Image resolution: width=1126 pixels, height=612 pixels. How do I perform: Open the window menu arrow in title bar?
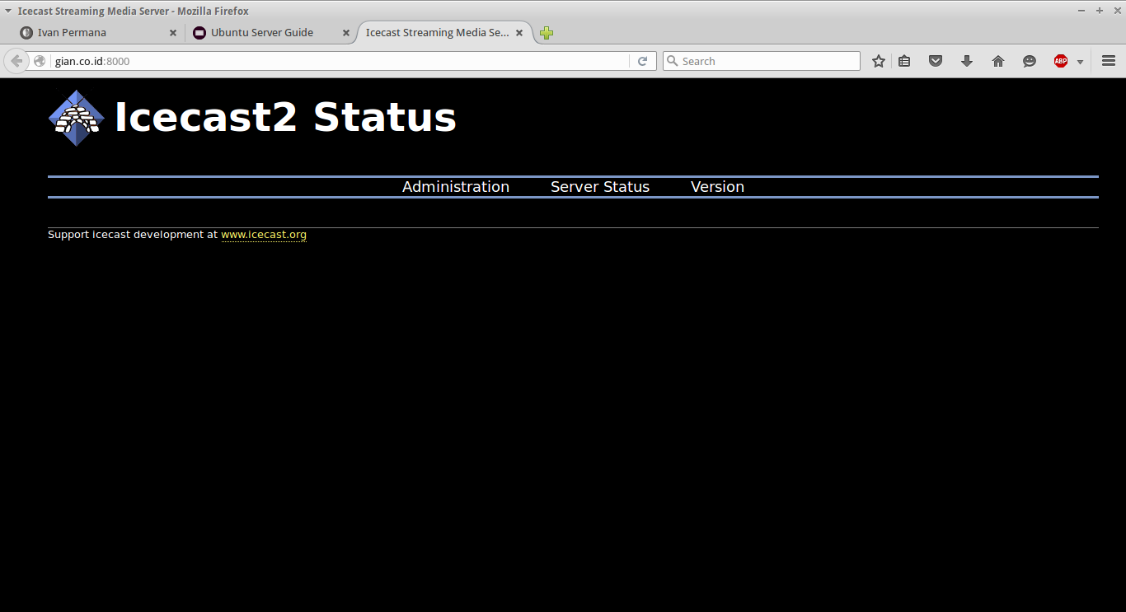click(8, 11)
